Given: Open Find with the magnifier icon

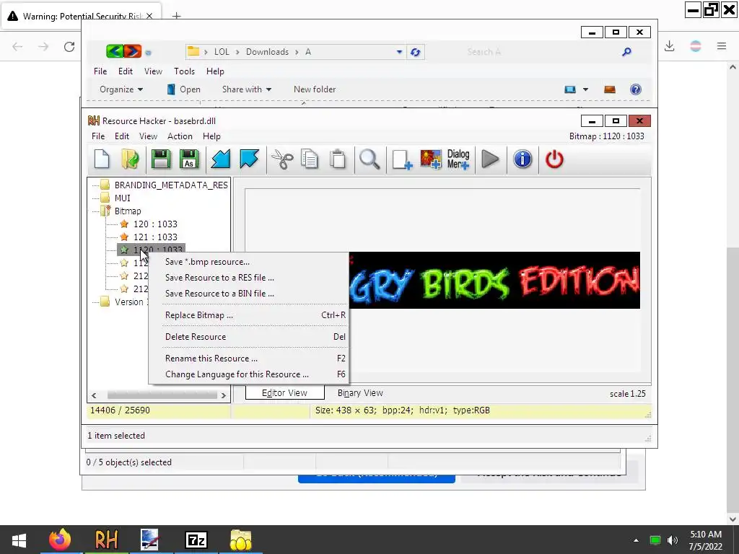Looking at the screenshot, I should tap(369, 159).
